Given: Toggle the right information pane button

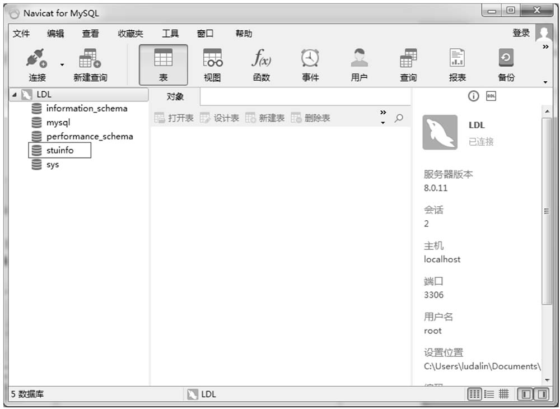Looking at the screenshot, I should coord(542,394).
